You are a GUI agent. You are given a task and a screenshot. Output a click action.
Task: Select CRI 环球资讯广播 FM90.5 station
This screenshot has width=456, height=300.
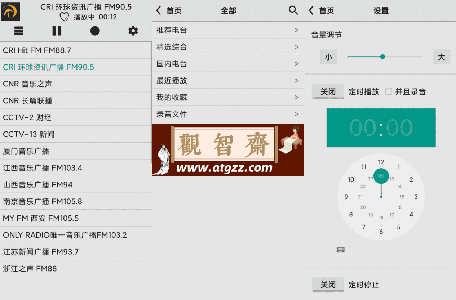pyautogui.click(x=76, y=67)
